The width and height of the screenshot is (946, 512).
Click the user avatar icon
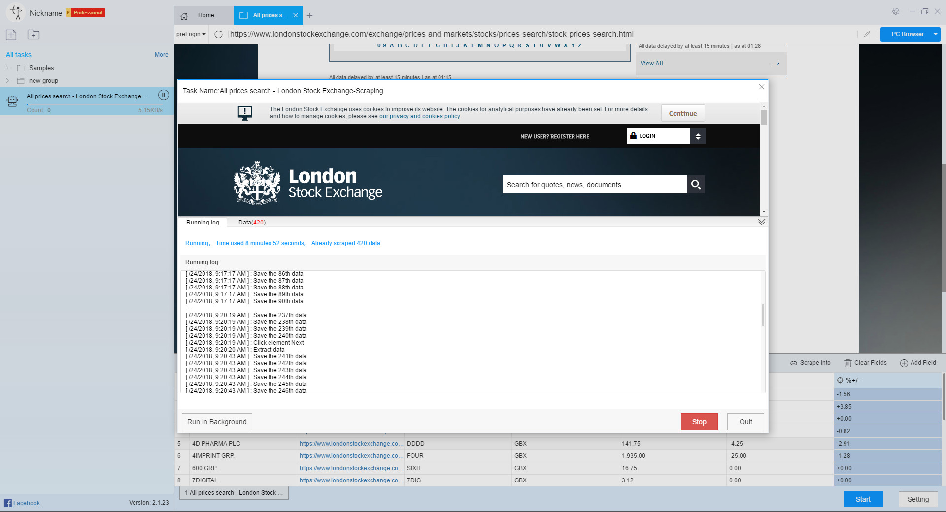[16, 13]
